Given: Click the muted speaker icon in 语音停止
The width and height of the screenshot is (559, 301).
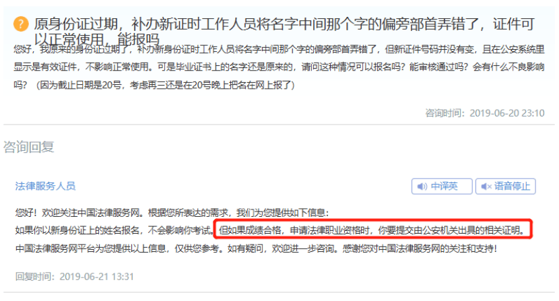Looking at the screenshot, I should click(x=486, y=187).
